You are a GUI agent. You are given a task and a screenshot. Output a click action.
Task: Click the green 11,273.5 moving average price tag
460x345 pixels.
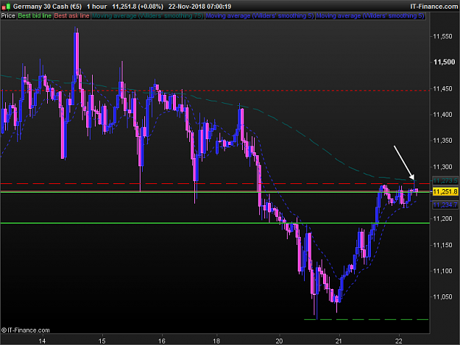pos(445,180)
